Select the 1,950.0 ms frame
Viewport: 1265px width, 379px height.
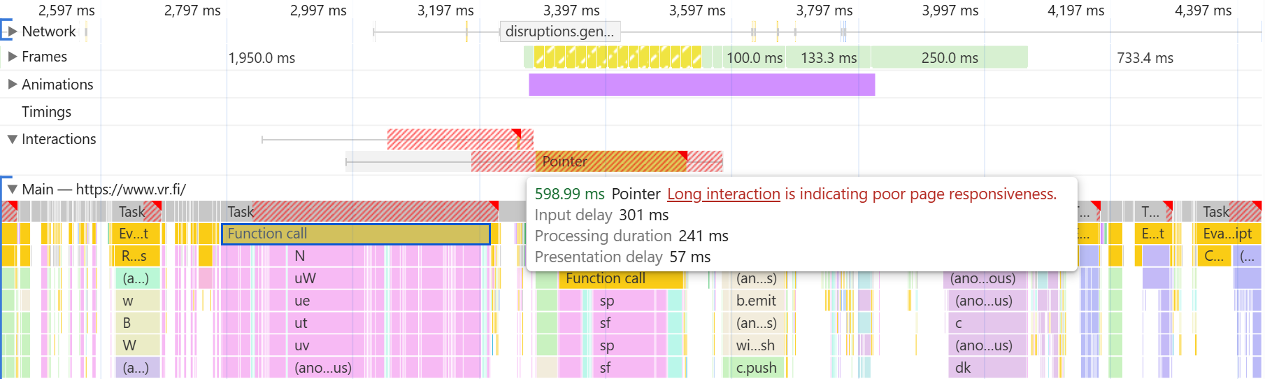(262, 58)
